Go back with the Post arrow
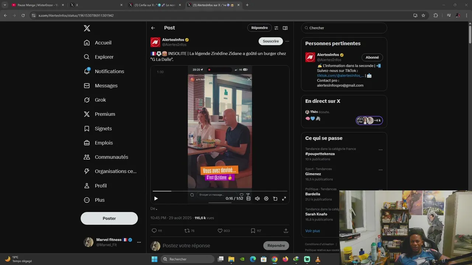 [x=153, y=28]
